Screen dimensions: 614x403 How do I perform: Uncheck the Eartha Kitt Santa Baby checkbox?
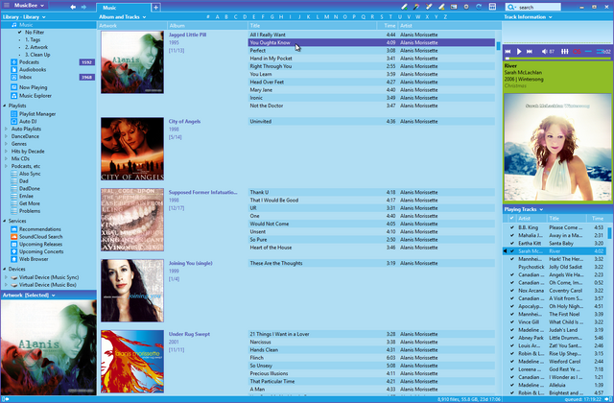(x=511, y=243)
